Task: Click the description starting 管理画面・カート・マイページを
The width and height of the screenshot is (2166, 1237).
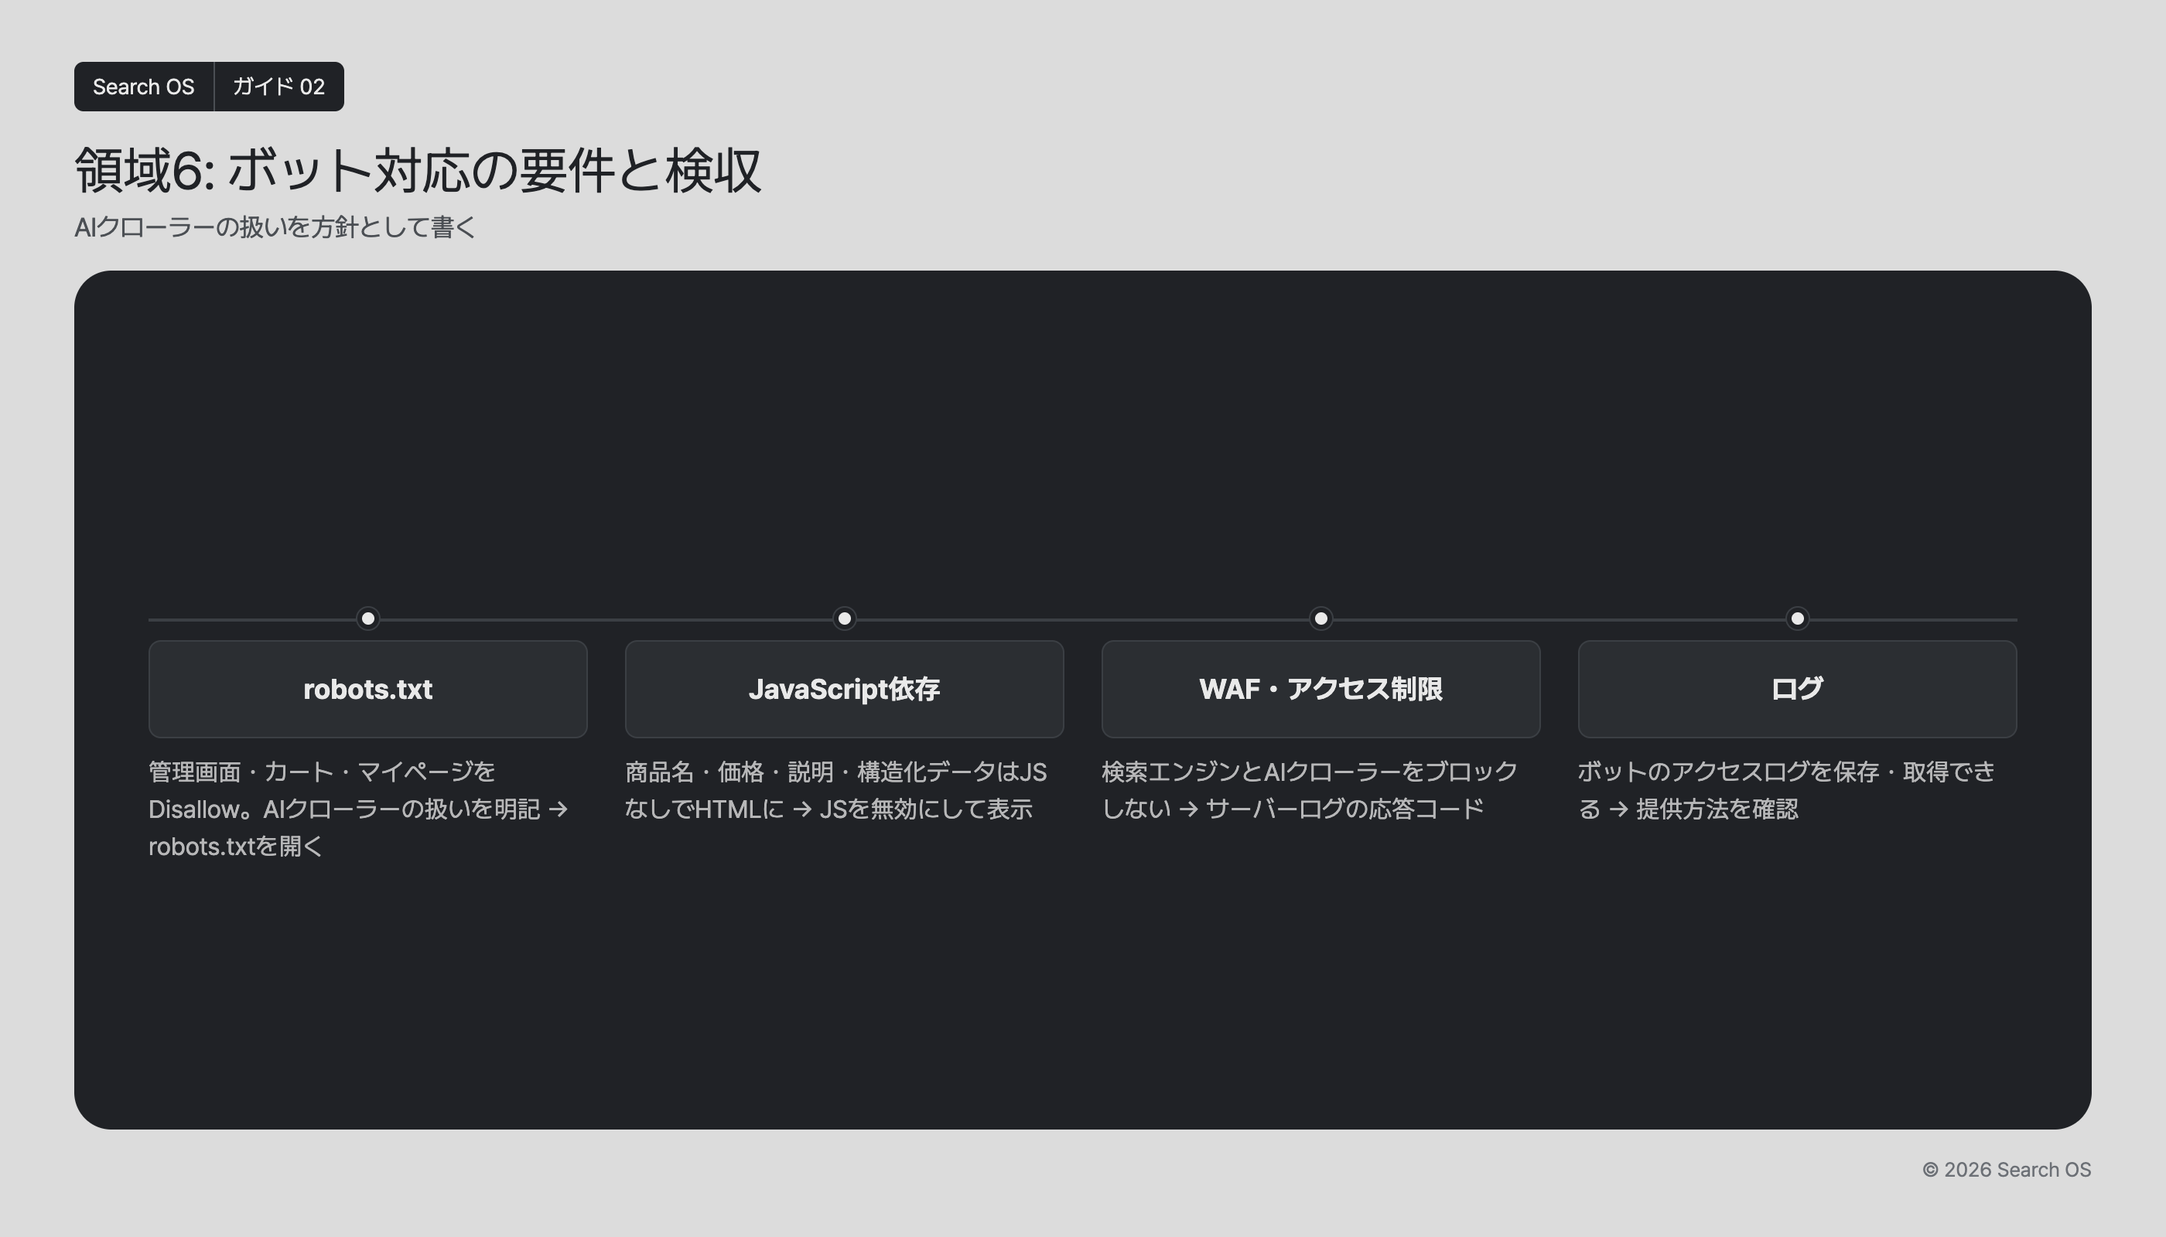Action: (359, 809)
